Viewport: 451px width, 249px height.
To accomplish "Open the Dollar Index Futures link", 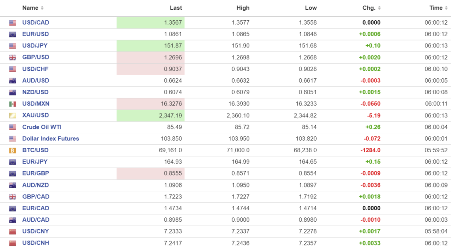I will [x=51, y=139].
